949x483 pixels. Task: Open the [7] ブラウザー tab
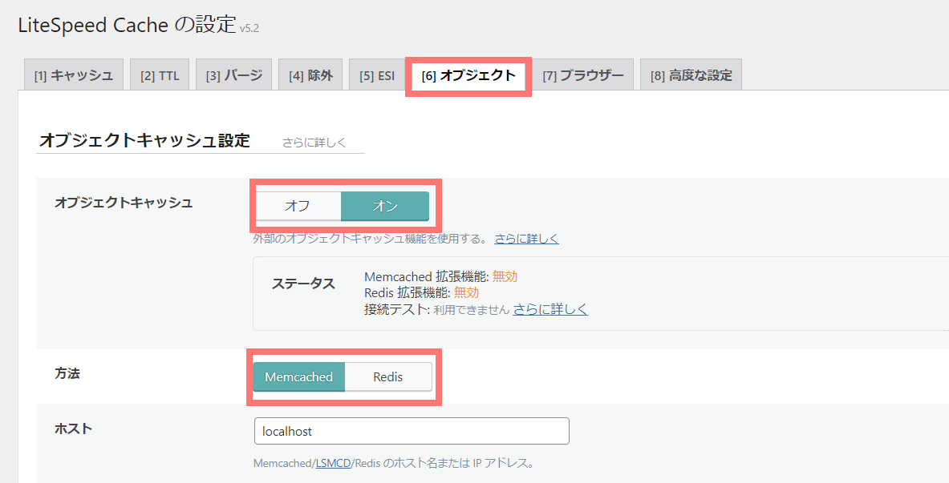(584, 74)
